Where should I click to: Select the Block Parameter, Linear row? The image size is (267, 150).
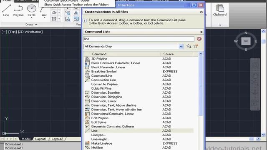pyautogui.click(x=139, y=67)
